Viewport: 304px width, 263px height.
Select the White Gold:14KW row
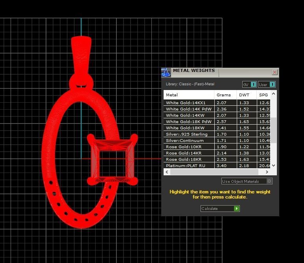(217, 115)
